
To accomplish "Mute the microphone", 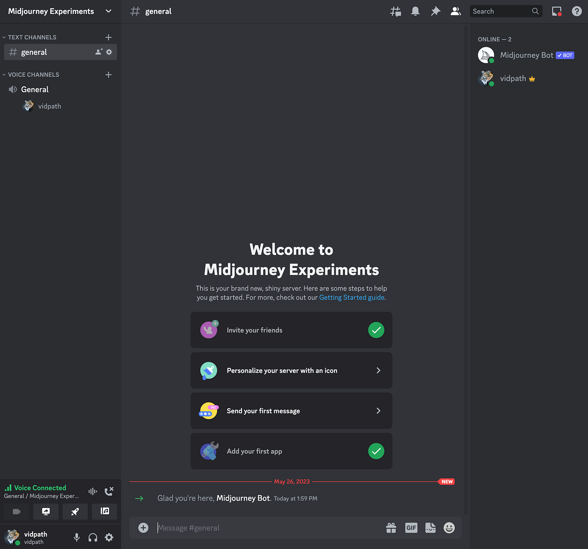I will pyautogui.click(x=77, y=537).
